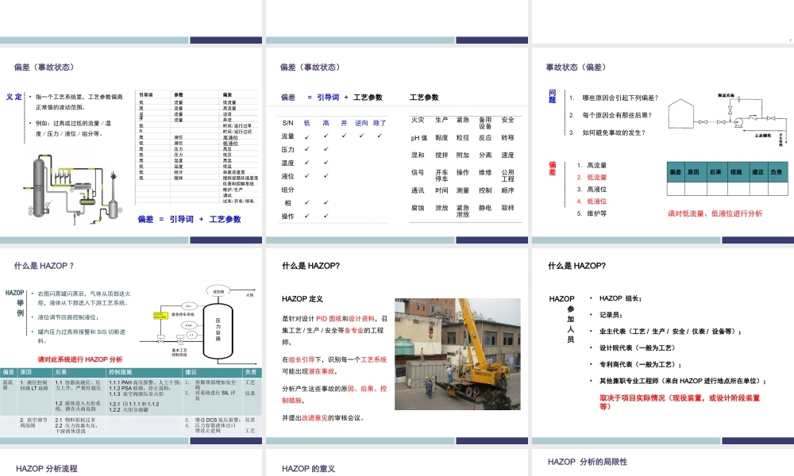Click the storage tank shape on the 偏差 question slide
This screenshot has width=794, height=476.
click(x=681, y=115)
